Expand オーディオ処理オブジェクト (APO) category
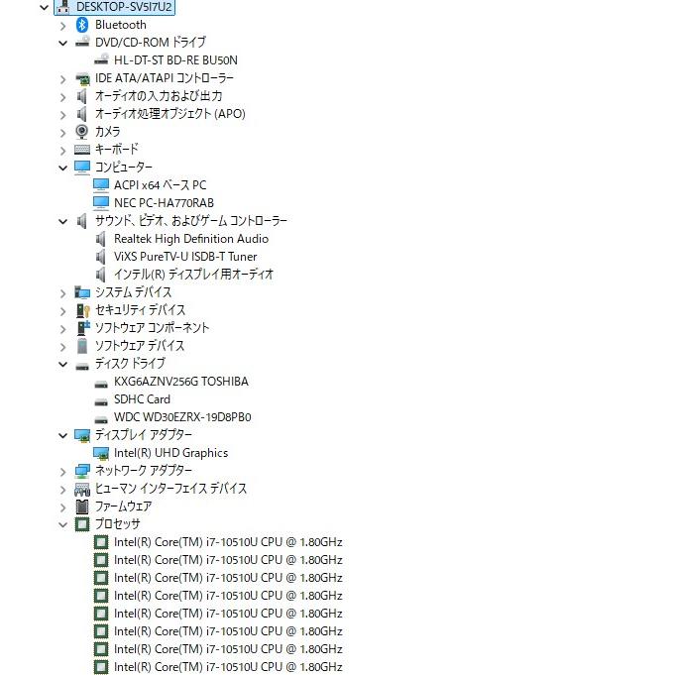 [62, 115]
